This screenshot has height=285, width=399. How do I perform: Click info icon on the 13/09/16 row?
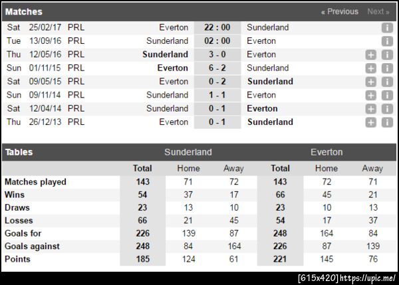(x=387, y=41)
